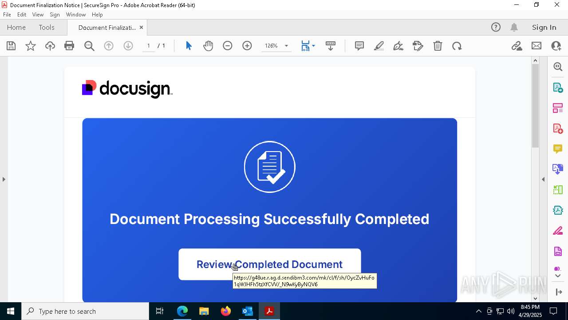Open the green spreadsheet export tool in right pane

coord(558,190)
